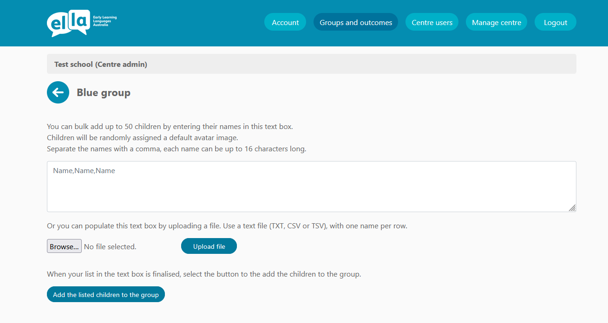Click the "No file selected." label

pos(110,247)
